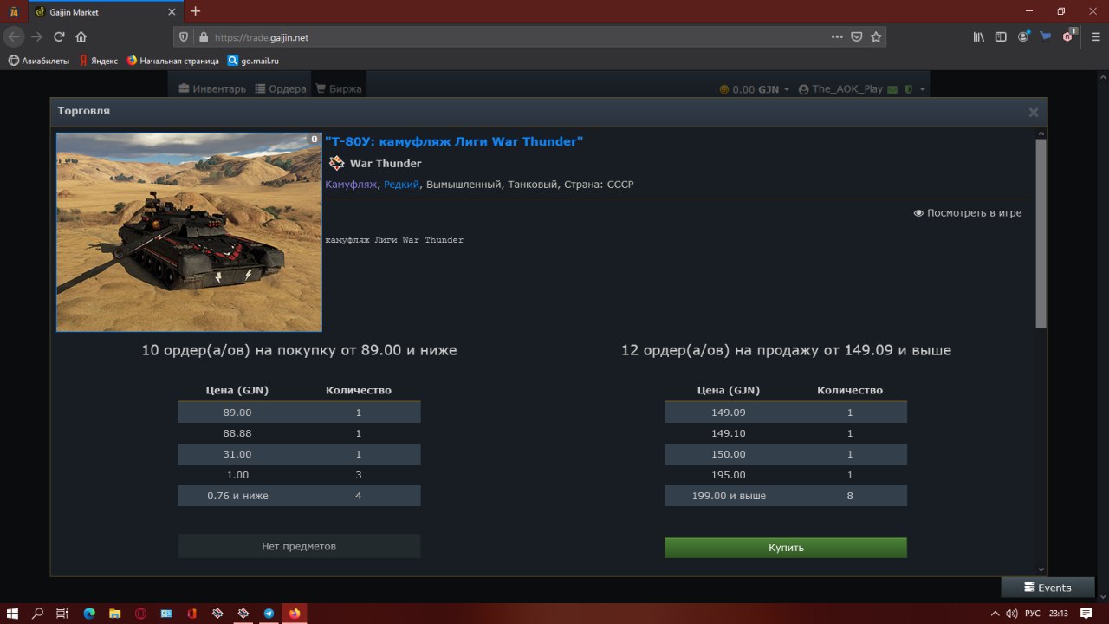Screen dimensions: 1109x624
Task: Open the Events panel button
Action: (1047, 588)
